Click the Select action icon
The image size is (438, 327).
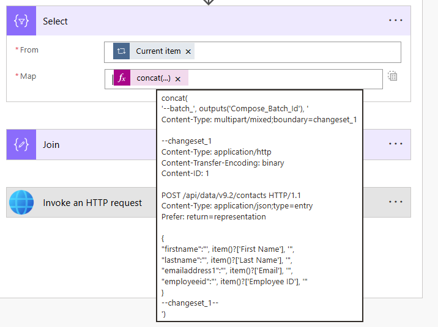pyautogui.click(x=21, y=21)
